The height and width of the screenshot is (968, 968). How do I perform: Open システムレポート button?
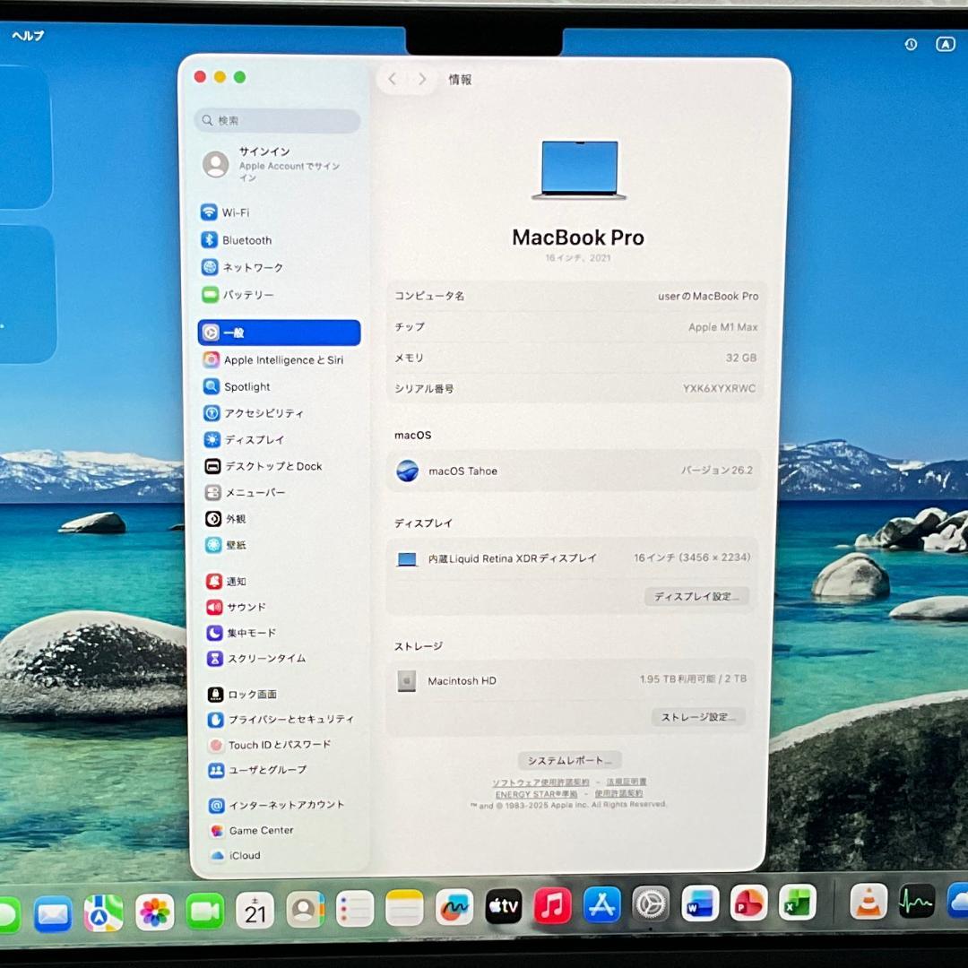569,761
